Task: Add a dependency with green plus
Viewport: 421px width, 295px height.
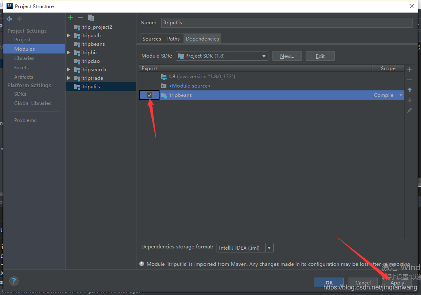Action: pos(409,70)
